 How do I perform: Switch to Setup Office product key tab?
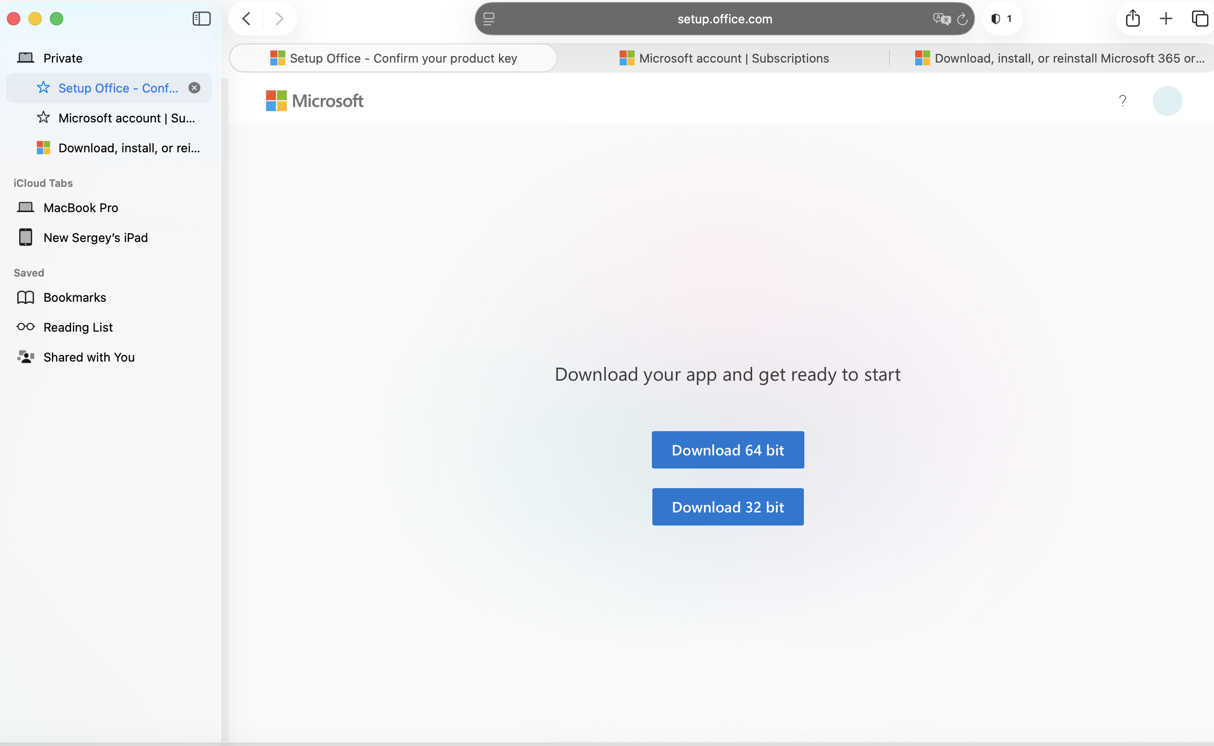394,58
